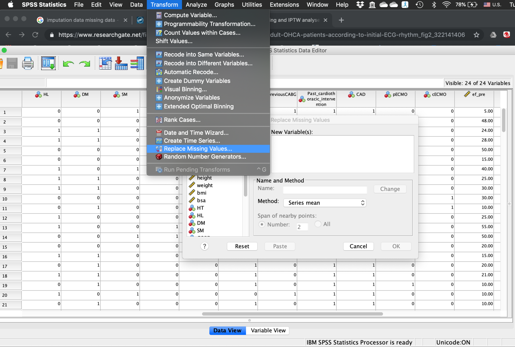Click the Go to case toolbar icon
The height and width of the screenshot is (347, 515).
pyautogui.click(x=105, y=63)
